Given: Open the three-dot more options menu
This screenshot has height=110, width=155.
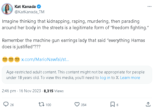Looking at the screenshot, I should pyautogui.click(x=149, y=7).
